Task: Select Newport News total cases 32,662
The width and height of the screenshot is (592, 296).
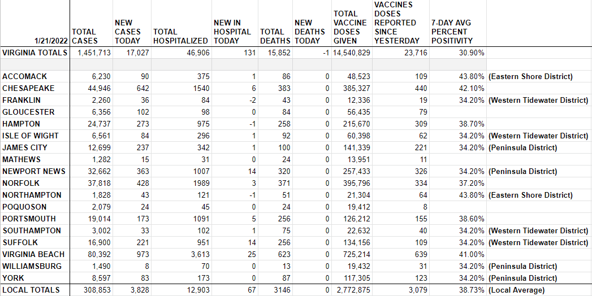Action: (x=100, y=172)
